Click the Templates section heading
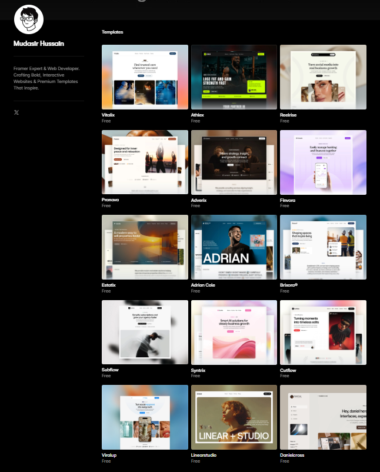Screen dimensions: 380x472 point(112,32)
